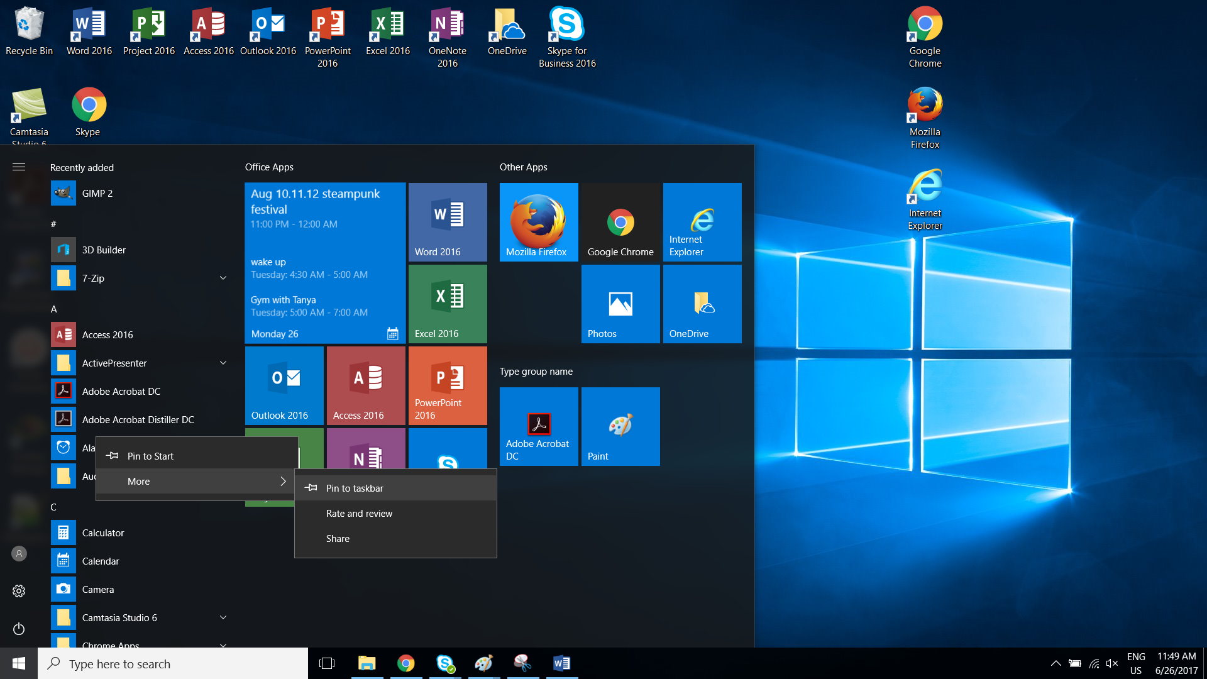
Task: Open Google Chrome desktop shortcut
Action: (x=925, y=38)
